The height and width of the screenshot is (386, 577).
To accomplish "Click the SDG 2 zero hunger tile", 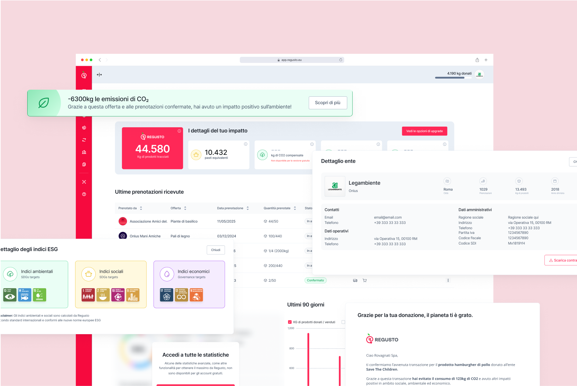I will (x=103, y=295).
